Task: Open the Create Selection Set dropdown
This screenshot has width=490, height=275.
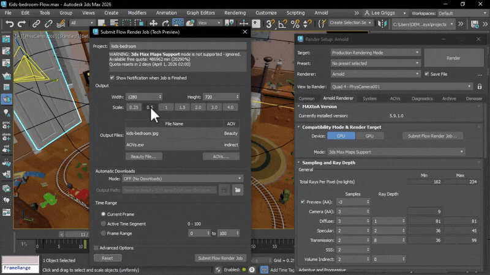Action: [x=350, y=23]
